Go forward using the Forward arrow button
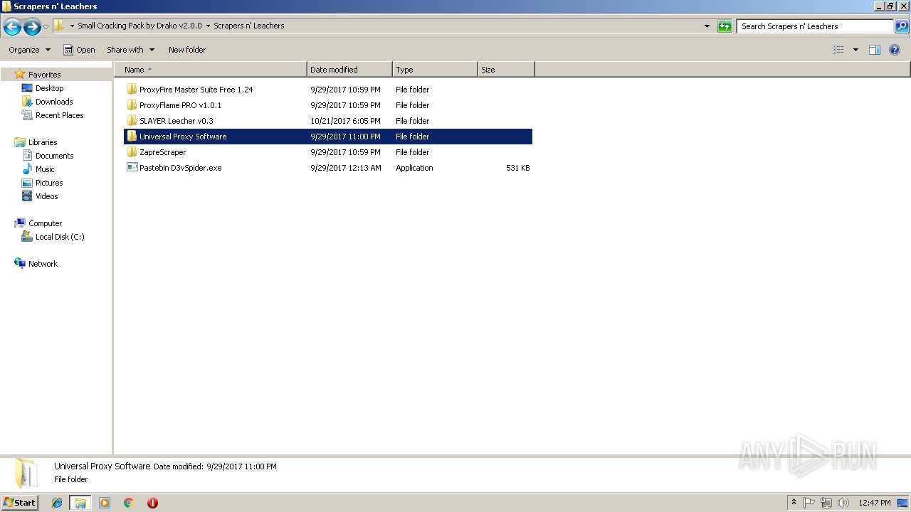The image size is (911, 512). pos(32,27)
